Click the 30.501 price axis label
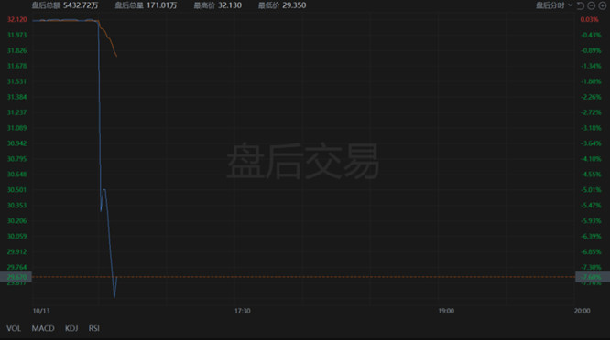This screenshot has height=340, width=610. [17, 190]
